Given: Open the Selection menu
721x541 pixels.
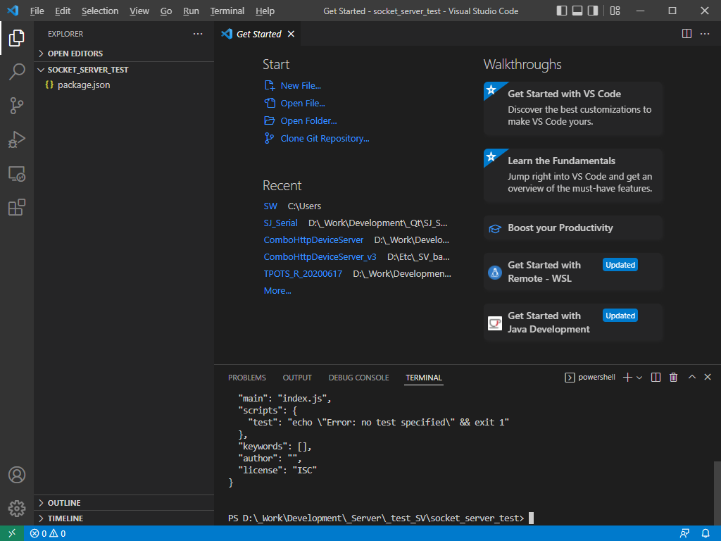Looking at the screenshot, I should tap(100, 11).
